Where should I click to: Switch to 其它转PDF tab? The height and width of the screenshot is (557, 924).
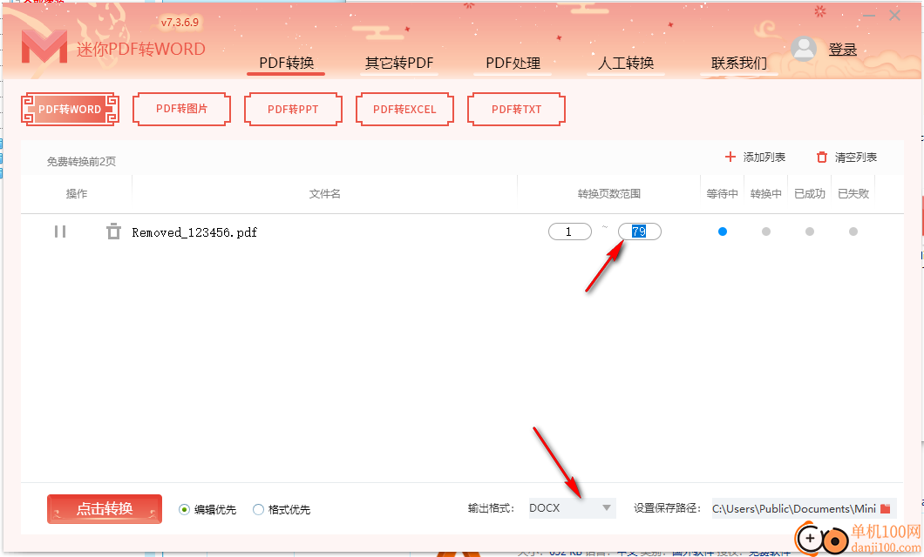399,63
